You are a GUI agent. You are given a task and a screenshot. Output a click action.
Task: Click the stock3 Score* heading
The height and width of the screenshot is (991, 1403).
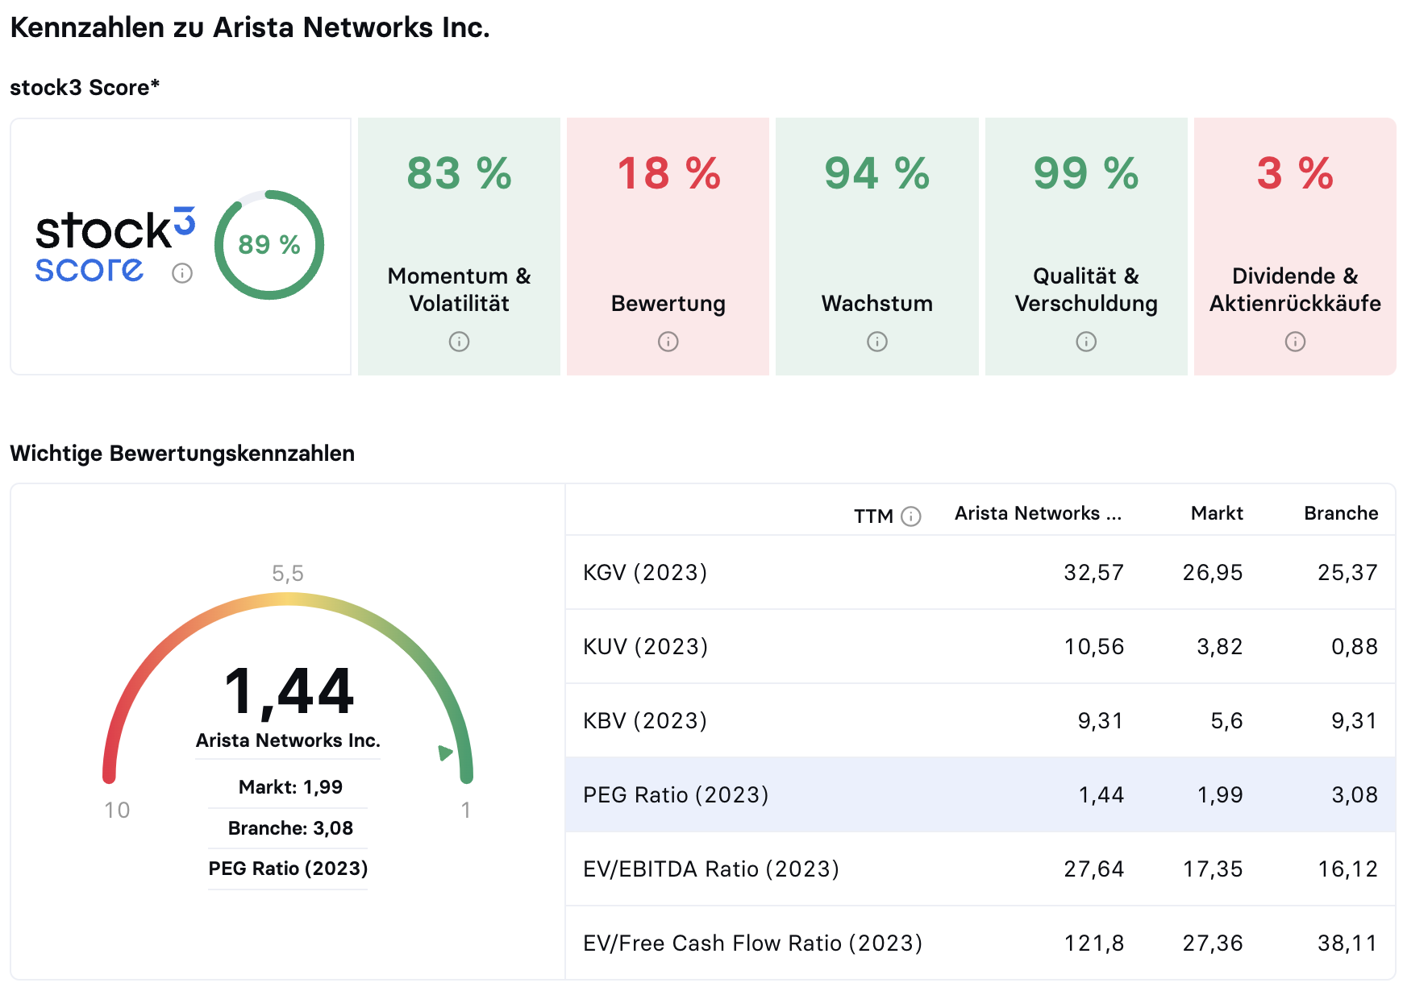tap(85, 87)
